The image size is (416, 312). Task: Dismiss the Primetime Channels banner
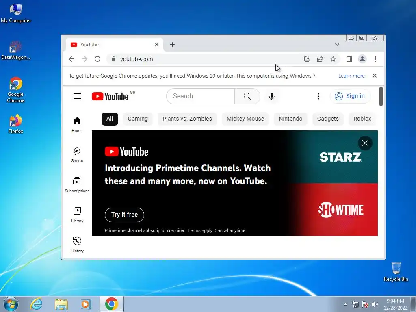tap(365, 143)
